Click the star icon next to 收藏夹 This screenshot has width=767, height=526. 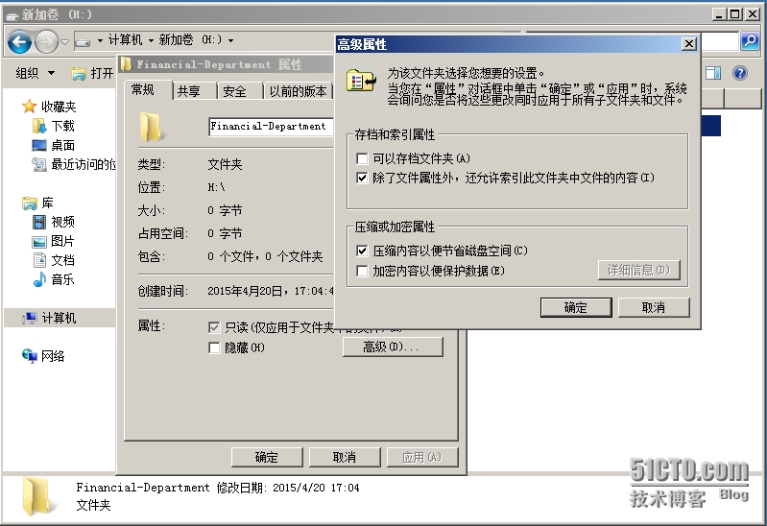pos(30,107)
